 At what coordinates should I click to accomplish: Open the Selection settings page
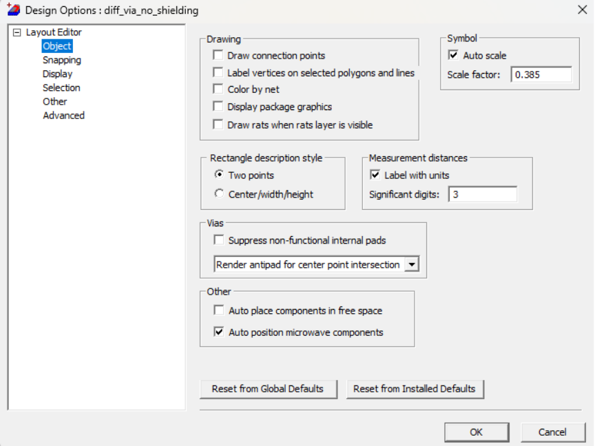tap(61, 87)
